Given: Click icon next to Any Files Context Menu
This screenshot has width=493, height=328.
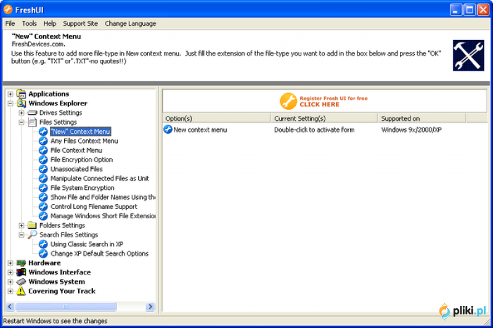Looking at the screenshot, I should (43, 141).
